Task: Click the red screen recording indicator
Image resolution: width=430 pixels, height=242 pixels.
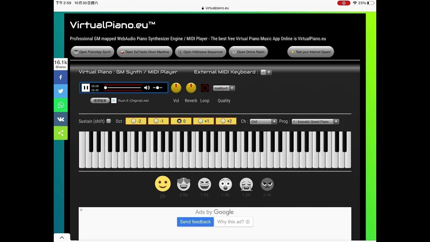Action: pos(344,3)
